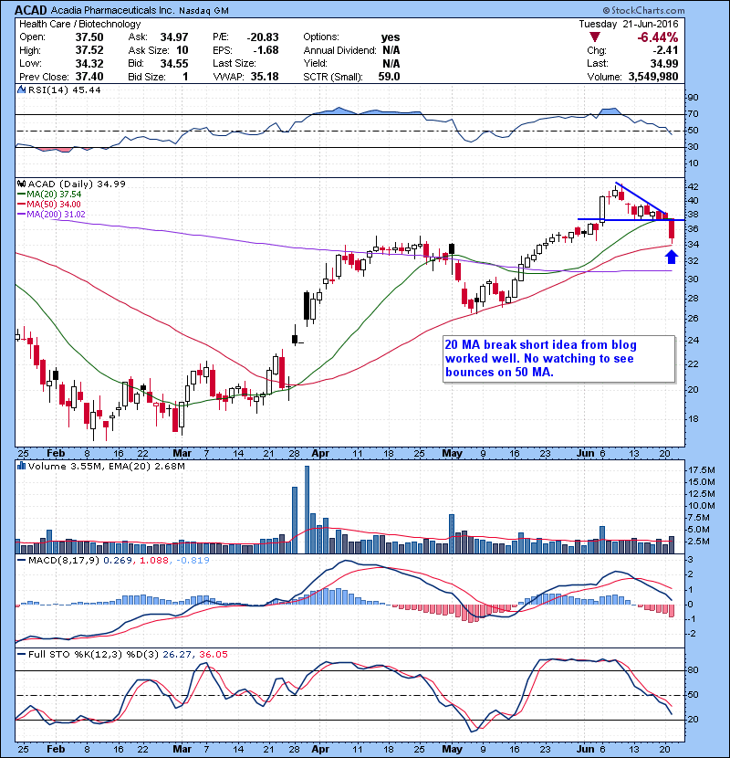Select the Open value 37.50

89,37
